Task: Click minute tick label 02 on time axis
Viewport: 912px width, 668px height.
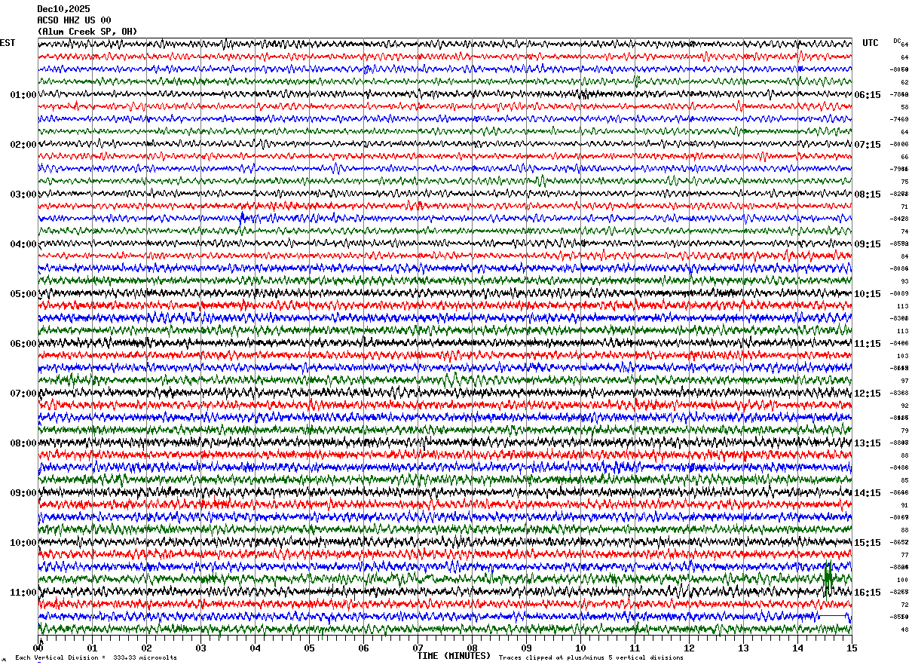Action: [147, 648]
